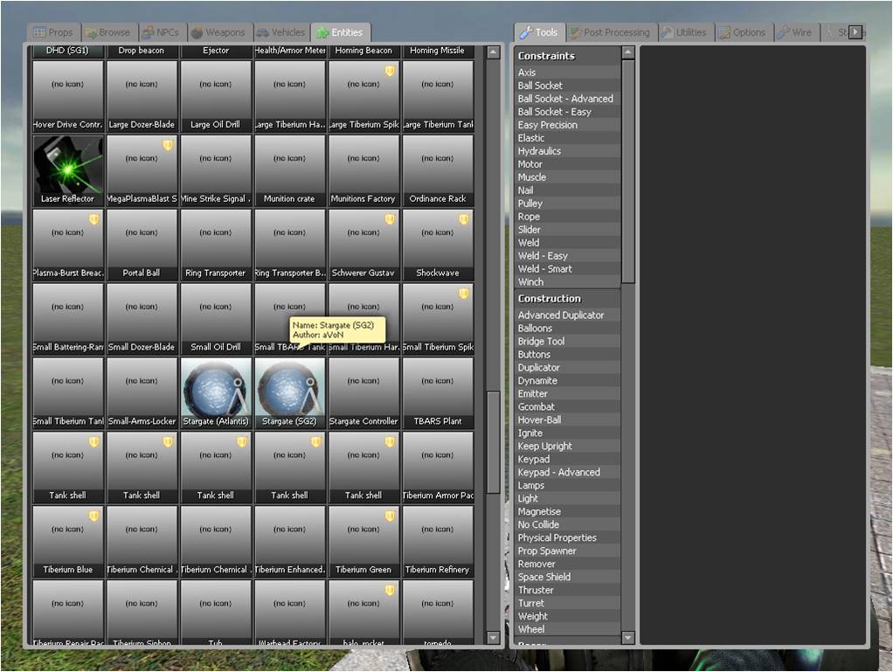
Task: Choose the Portal Ball entity
Action: [x=142, y=245]
